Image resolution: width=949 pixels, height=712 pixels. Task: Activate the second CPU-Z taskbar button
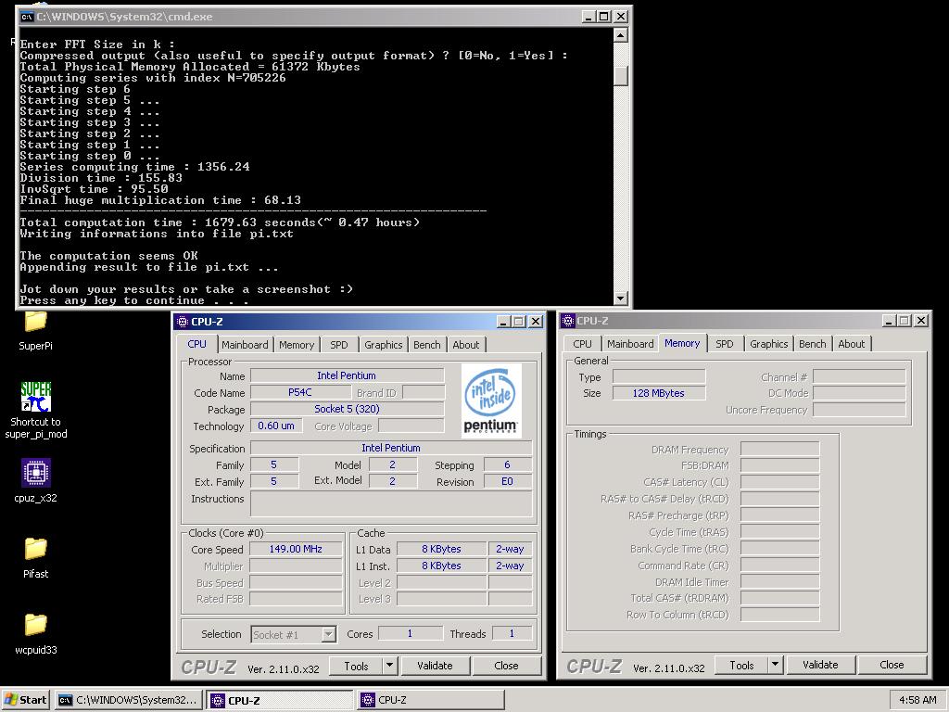(430, 700)
